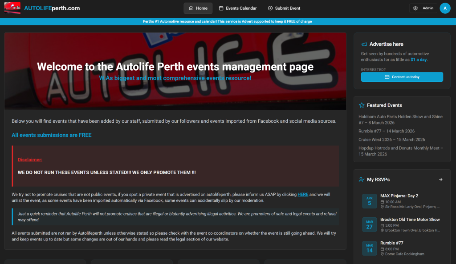The width and height of the screenshot is (456, 264).
Task: Open the Events Calendar tab
Action: 237,8
